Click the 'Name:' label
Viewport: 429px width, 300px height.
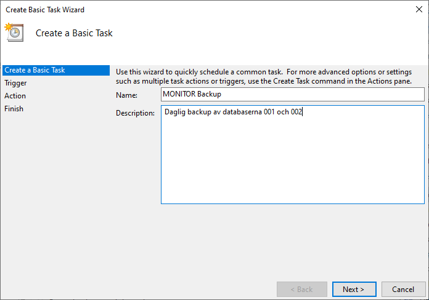pos(126,95)
